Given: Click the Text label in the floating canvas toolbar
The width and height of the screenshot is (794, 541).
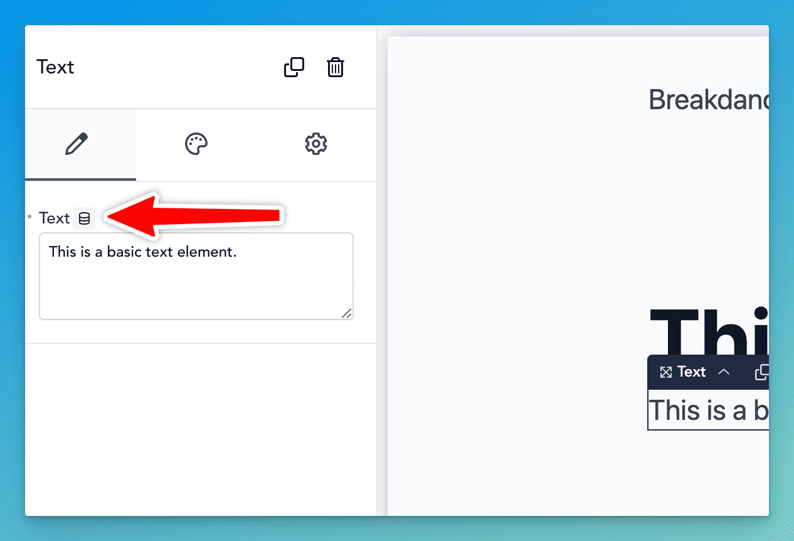Looking at the screenshot, I should pos(692,372).
